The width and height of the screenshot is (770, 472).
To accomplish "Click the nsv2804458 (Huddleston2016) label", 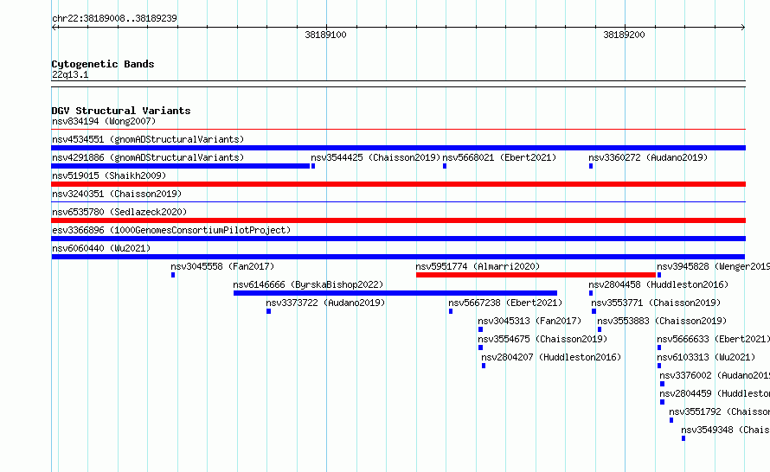I will (658, 284).
